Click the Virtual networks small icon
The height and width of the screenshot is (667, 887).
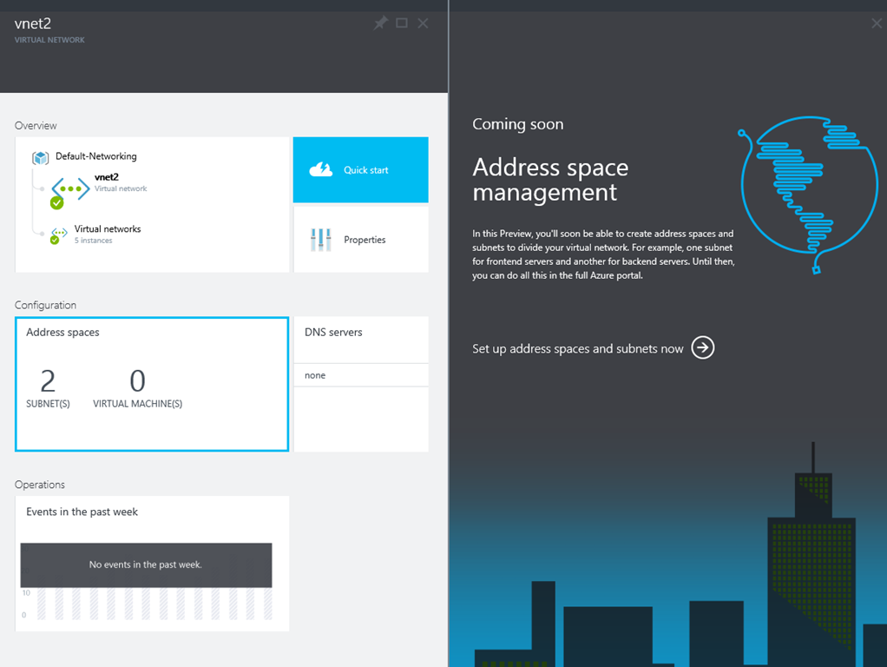(x=59, y=232)
